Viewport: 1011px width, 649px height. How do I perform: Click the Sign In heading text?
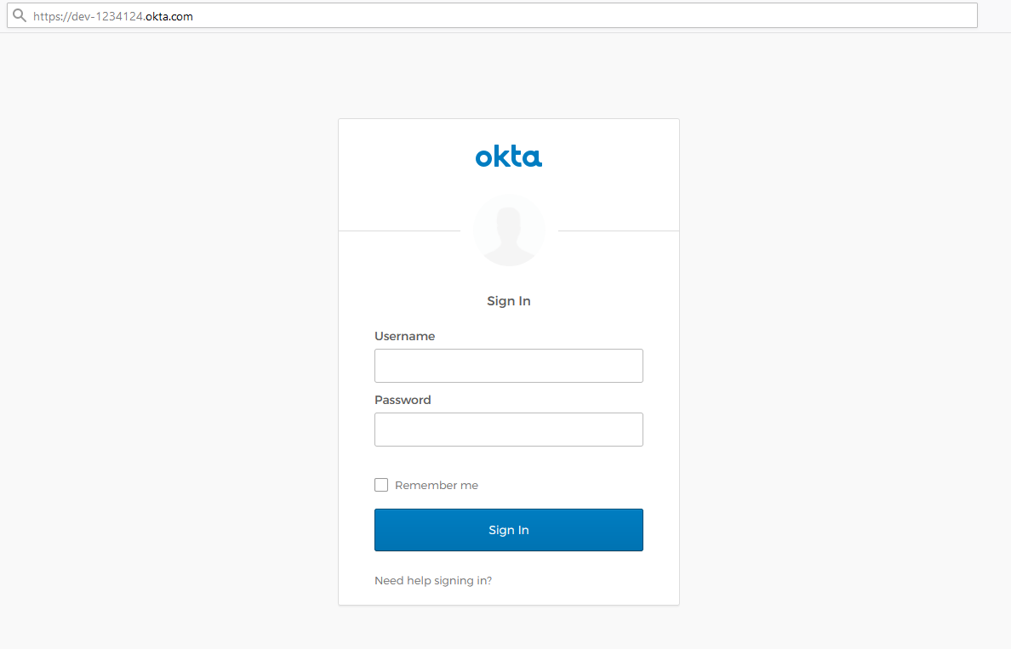[x=508, y=301]
